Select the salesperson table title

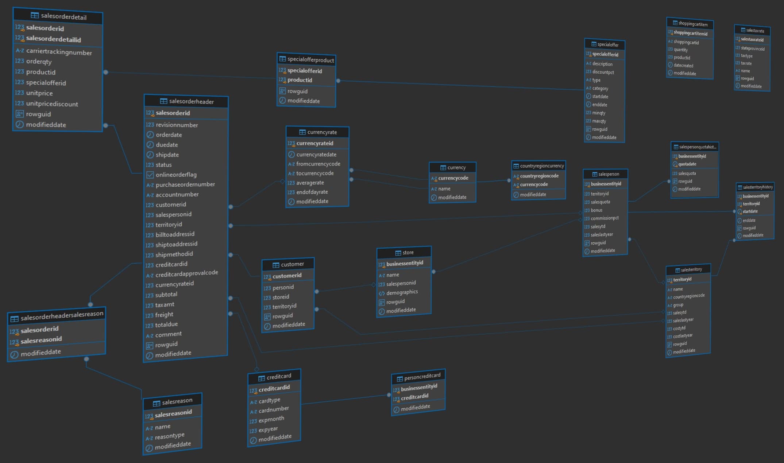click(609, 174)
